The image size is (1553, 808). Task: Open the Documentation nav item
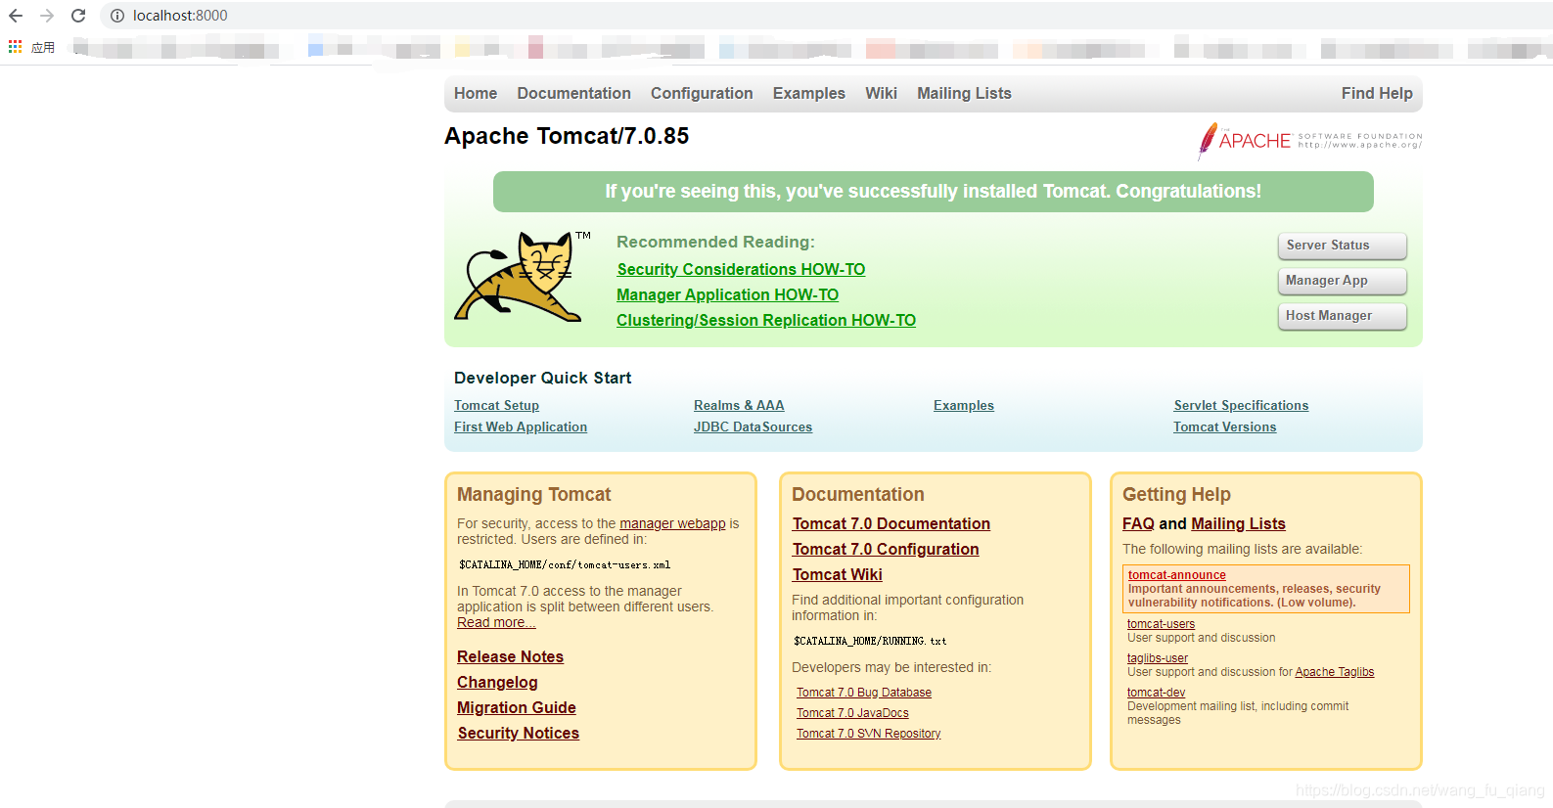tap(574, 94)
